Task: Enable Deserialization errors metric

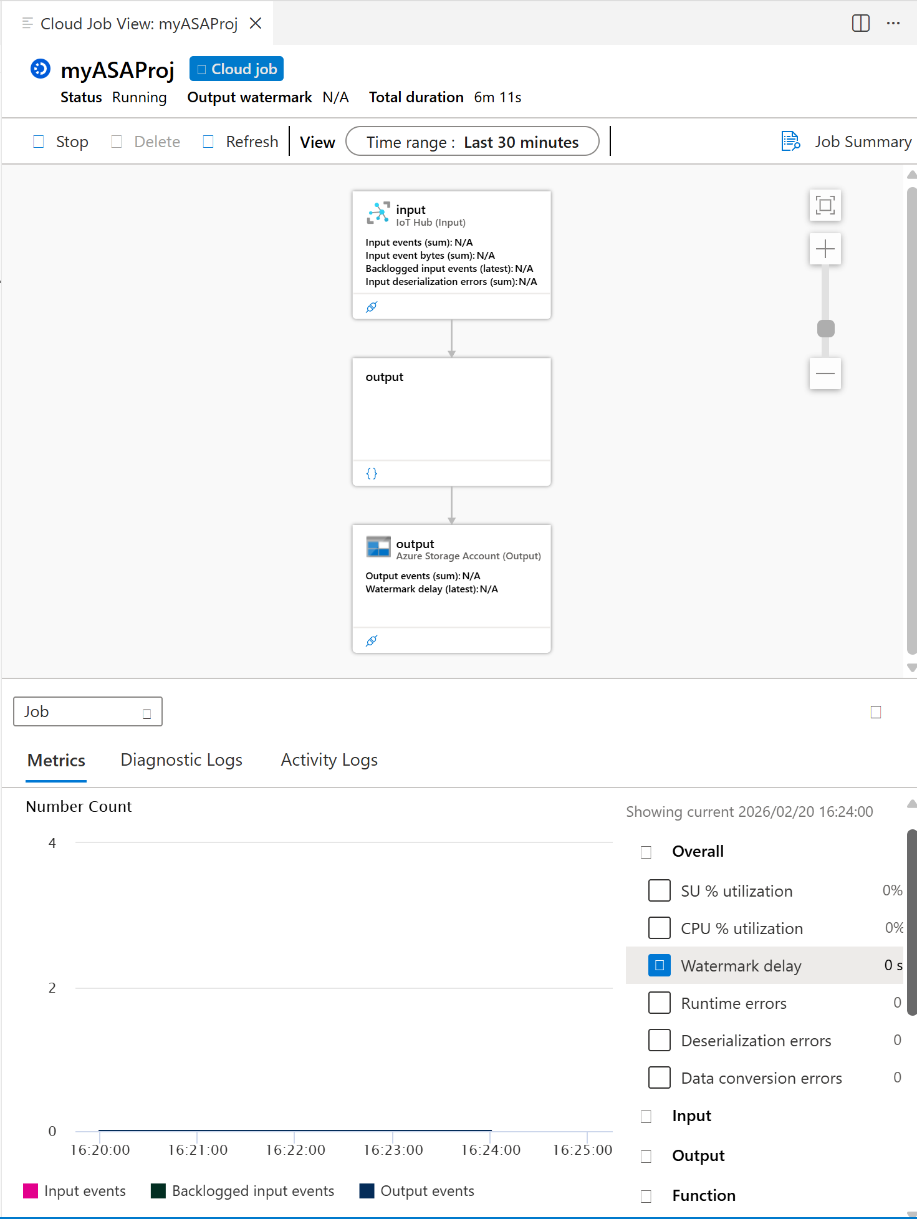Action: pyautogui.click(x=660, y=1040)
